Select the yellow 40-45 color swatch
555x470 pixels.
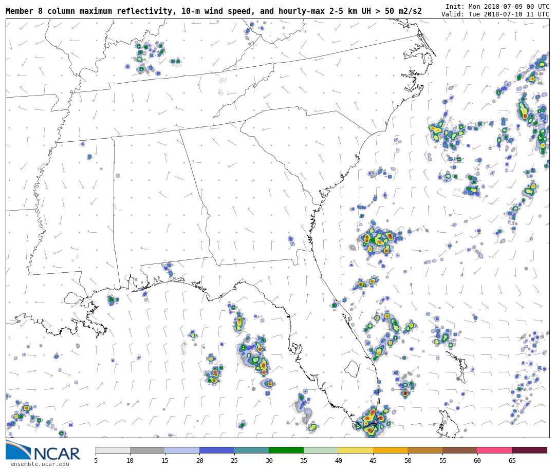pyautogui.click(x=356, y=450)
